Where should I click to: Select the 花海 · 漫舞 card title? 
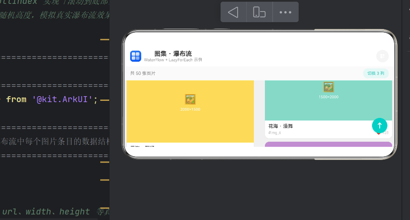tap(281, 126)
